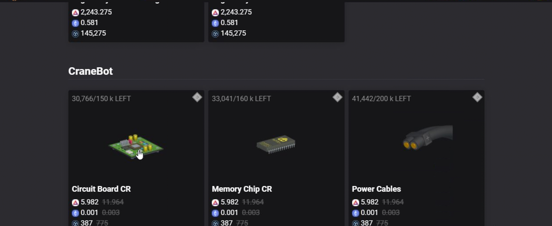The height and width of the screenshot is (226, 552).
Task: Click red triangle token icon on Power Cables
Action: [x=355, y=202]
